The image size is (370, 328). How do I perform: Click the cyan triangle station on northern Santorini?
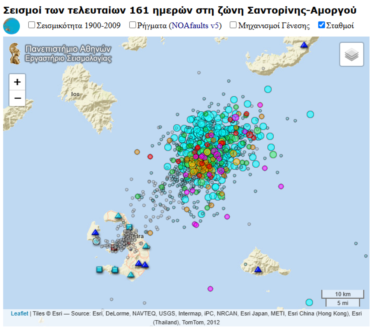point(118,216)
